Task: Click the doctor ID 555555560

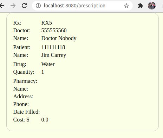Action: [54, 31]
